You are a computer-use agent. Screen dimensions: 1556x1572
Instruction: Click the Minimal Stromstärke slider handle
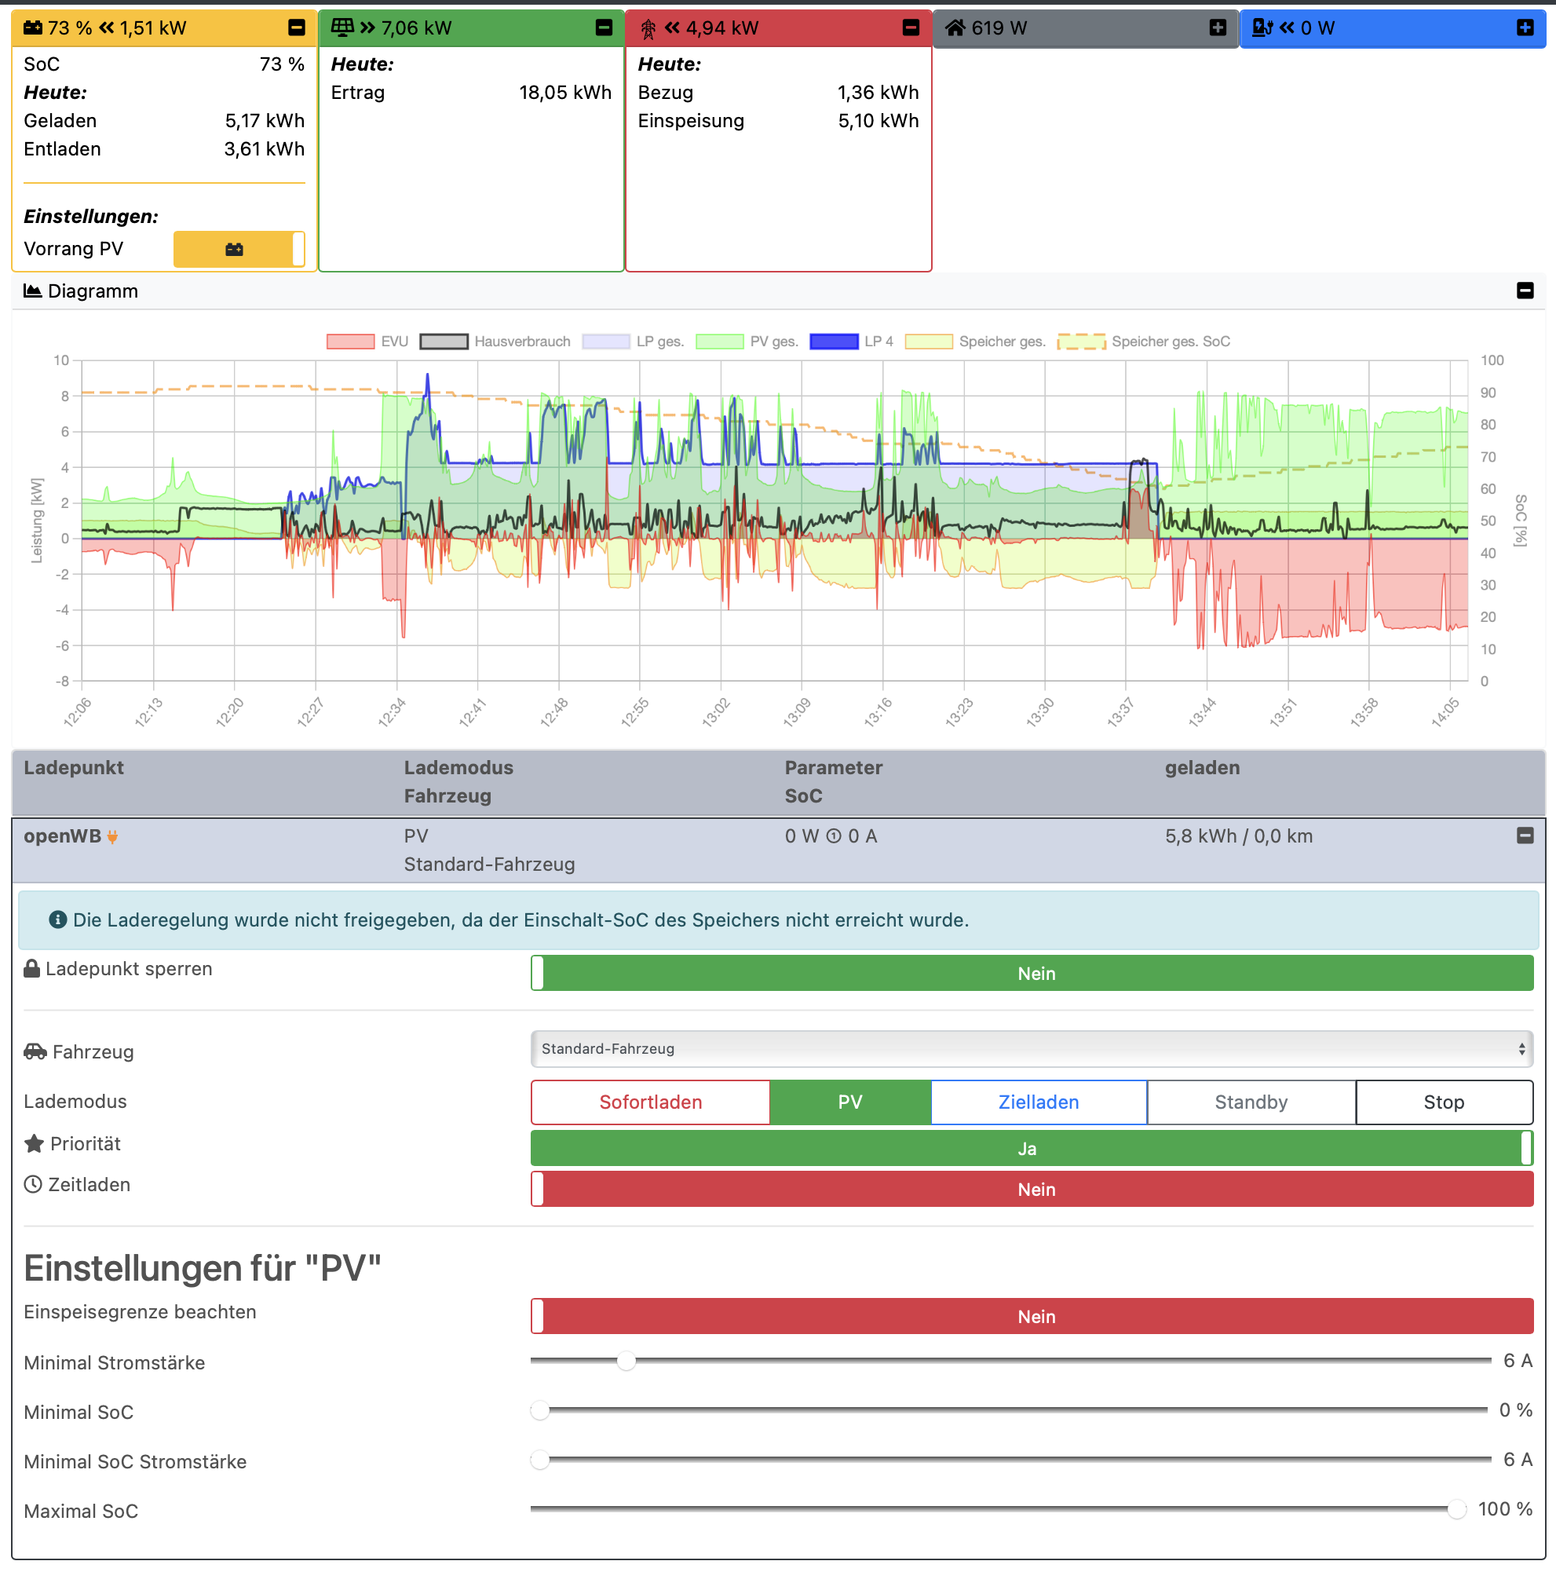point(626,1361)
